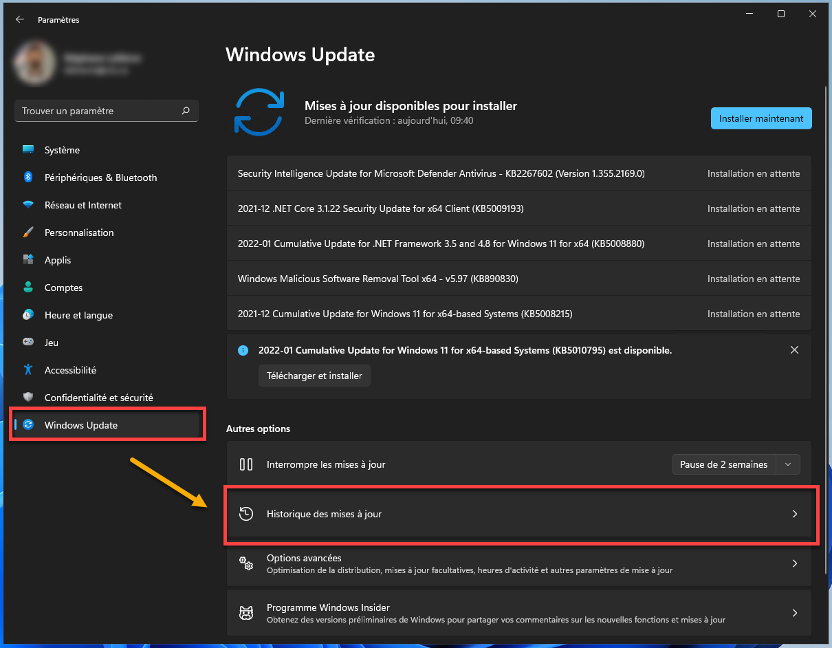Maximize the Paramètres window
The height and width of the screenshot is (648, 832).
tap(781, 14)
